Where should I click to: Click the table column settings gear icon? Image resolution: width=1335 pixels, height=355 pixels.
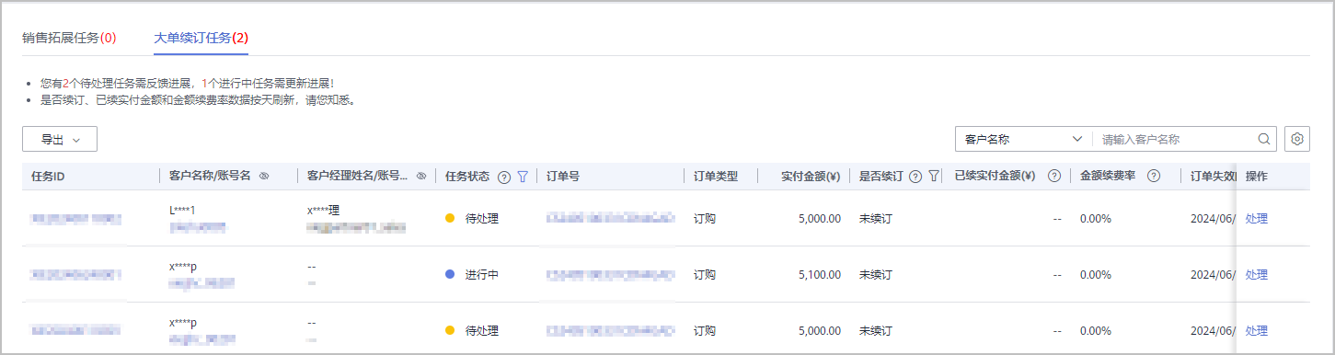(1297, 139)
